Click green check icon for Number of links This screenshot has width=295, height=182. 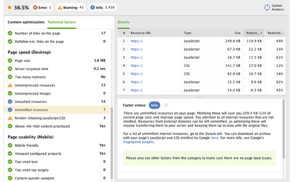tap(10, 33)
